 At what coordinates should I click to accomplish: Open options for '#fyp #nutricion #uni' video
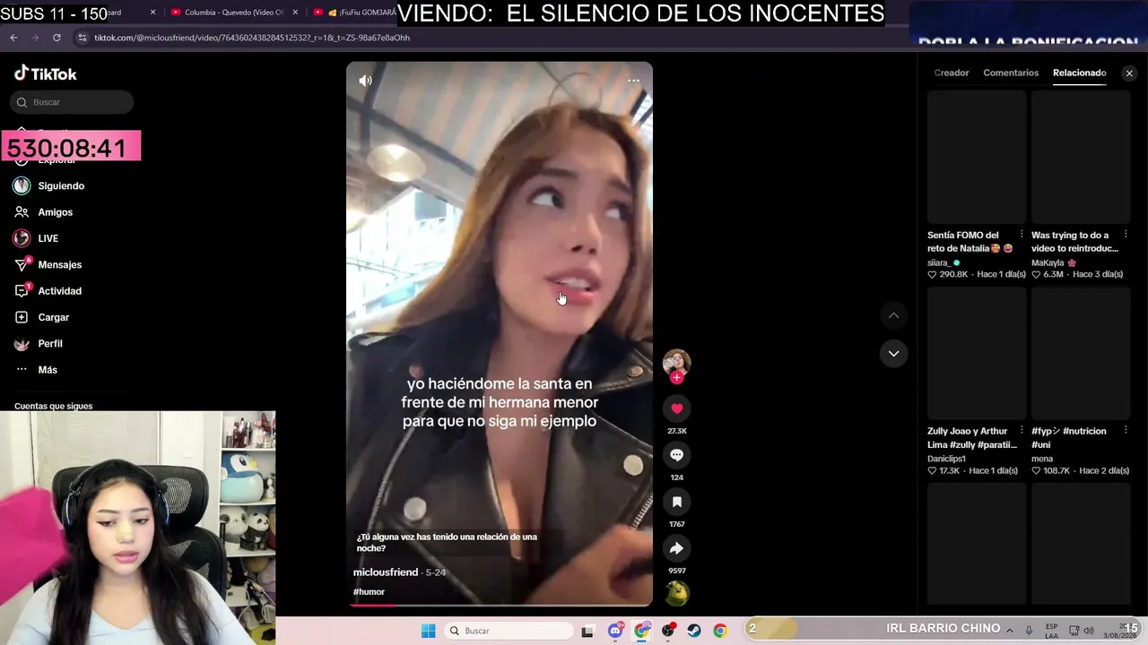coord(1126,432)
